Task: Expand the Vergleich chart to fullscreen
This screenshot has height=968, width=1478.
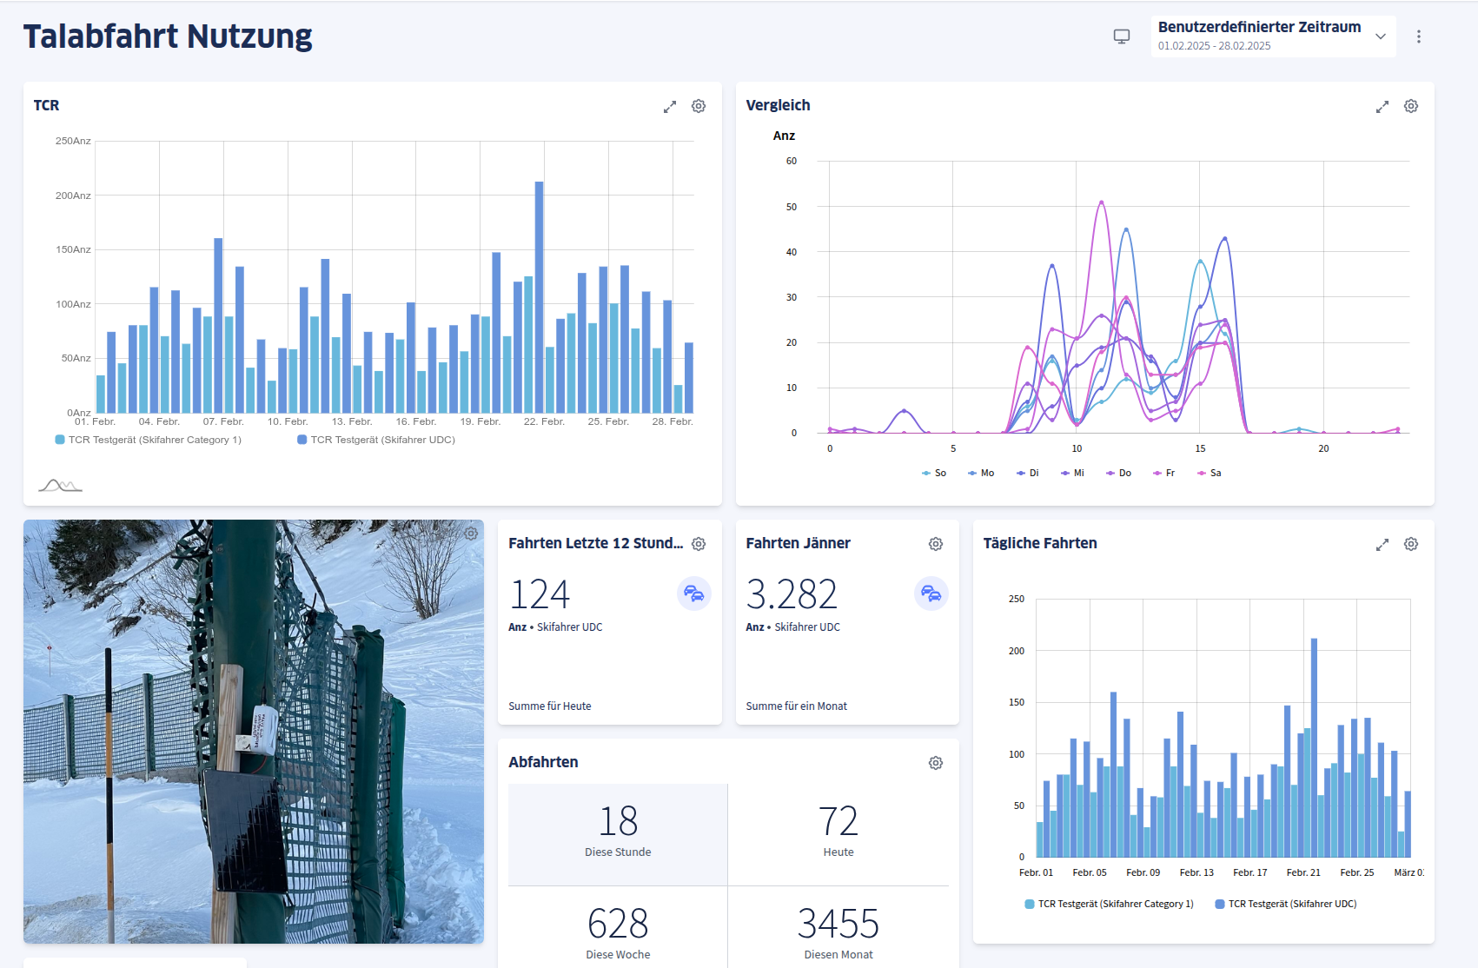Action: [x=1382, y=106]
